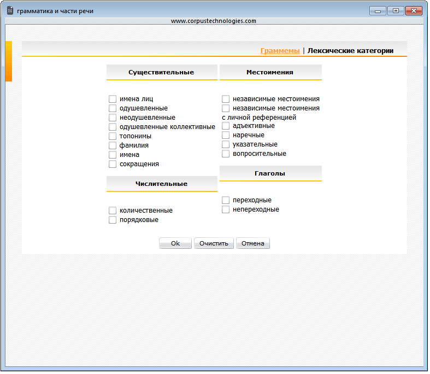
Task: Tick the «имена» checkbox
Action: pyautogui.click(x=113, y=155)
